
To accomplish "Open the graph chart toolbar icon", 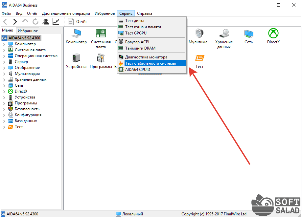I will (56, 22).
